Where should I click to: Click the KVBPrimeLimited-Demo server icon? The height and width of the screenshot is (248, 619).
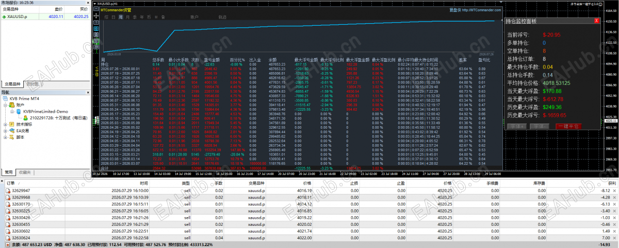click(x=19, y=111)
